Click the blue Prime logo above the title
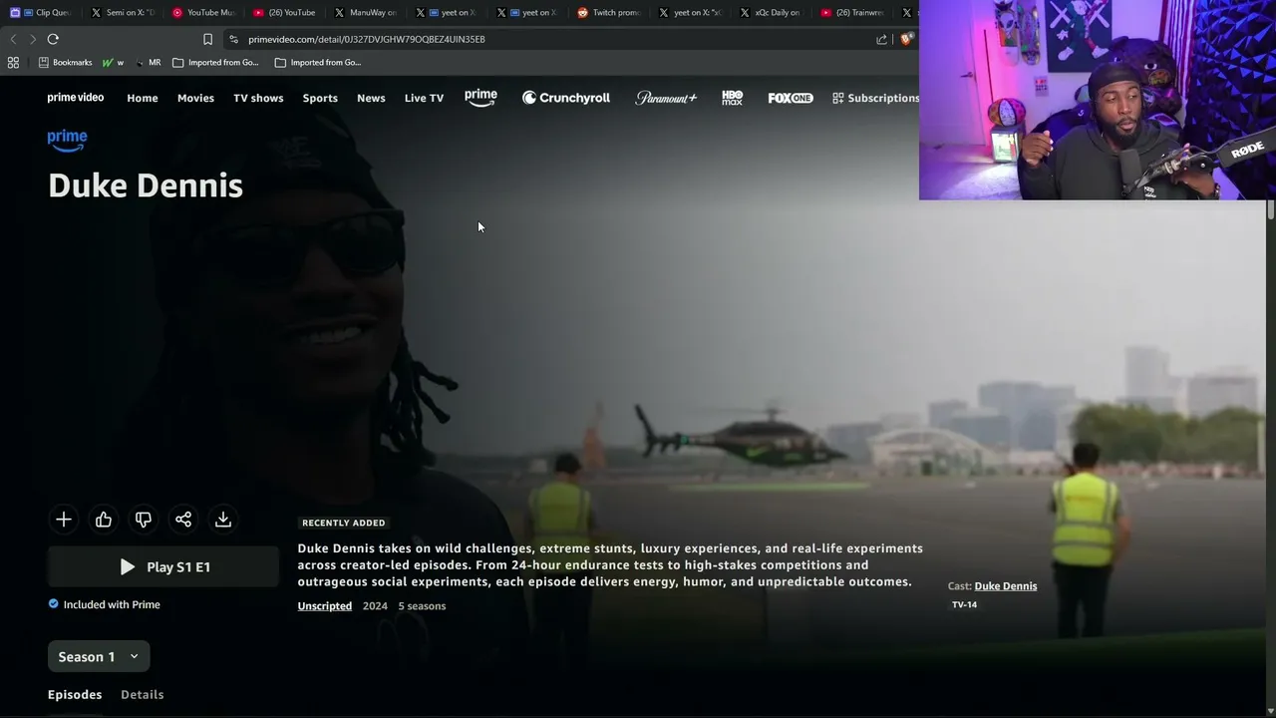Image resolution: width=1276 pixels, height=718 pixels. click(67, 141)
